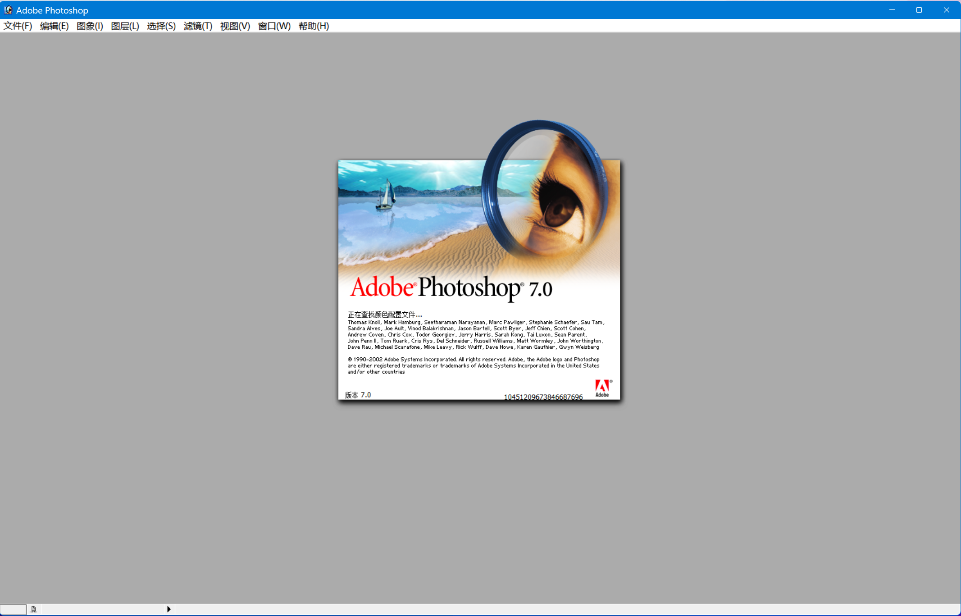Image resolution: width=961 pixels, height=616 pixels.
Task: Open the 窗口(W) menu
Action: (x=274, y=26)
